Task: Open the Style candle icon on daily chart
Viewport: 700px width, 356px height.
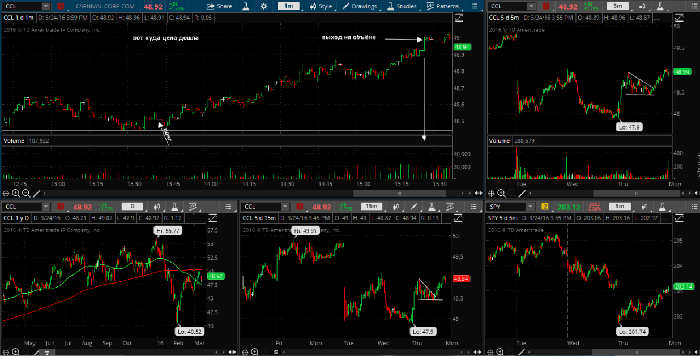Action: pyautogui.click(x=157, y=207)
